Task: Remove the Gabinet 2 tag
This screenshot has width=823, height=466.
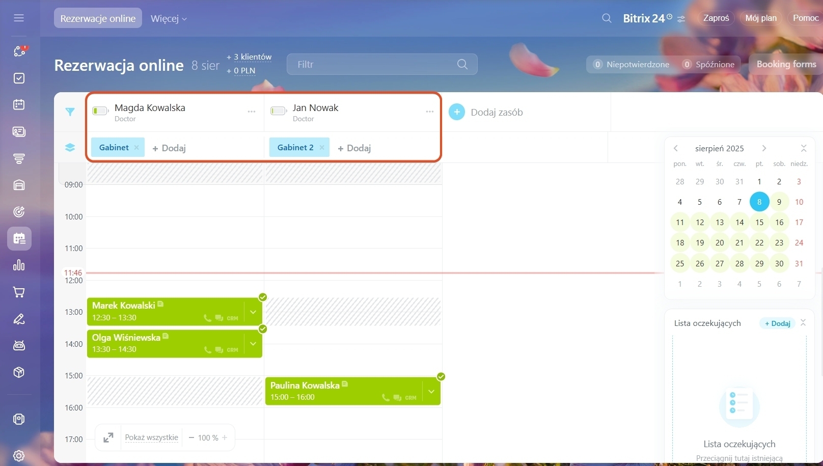Action: click(x=322, y=148)
